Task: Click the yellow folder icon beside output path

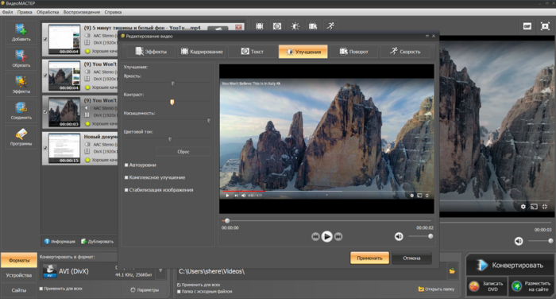Action: (x=452, y=271)
